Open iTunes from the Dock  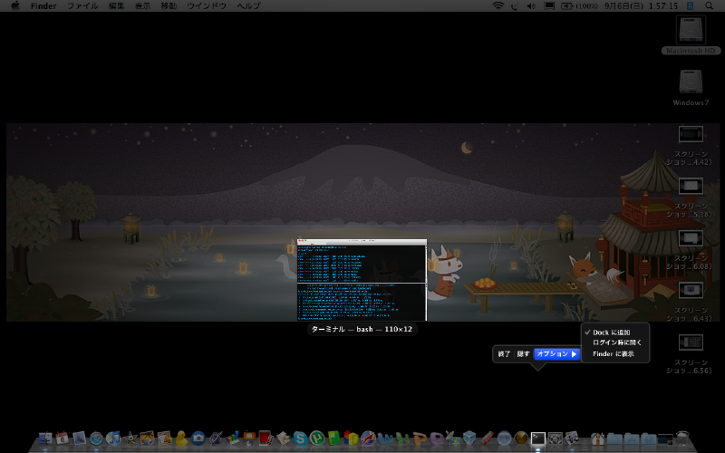click(x=113, y=438)
